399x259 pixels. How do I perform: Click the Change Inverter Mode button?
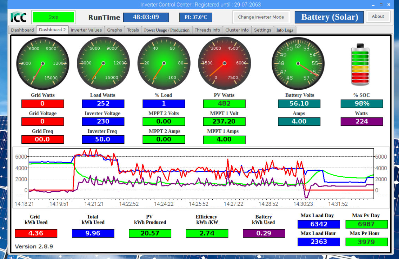261,17
